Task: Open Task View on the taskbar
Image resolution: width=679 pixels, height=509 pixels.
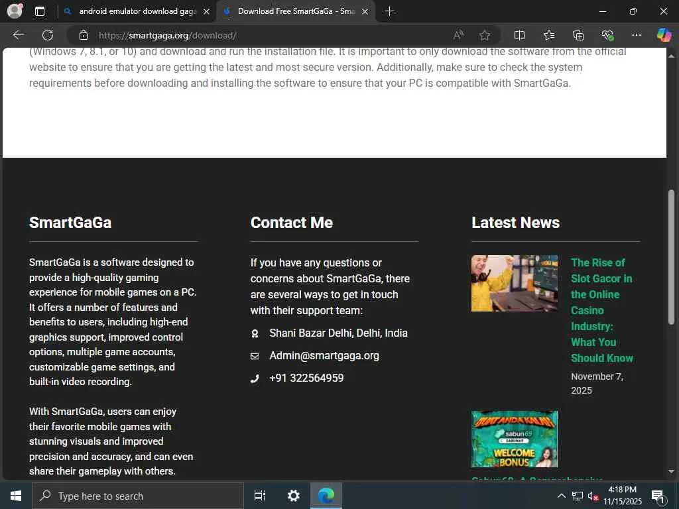Action: [x=260, y=496]
